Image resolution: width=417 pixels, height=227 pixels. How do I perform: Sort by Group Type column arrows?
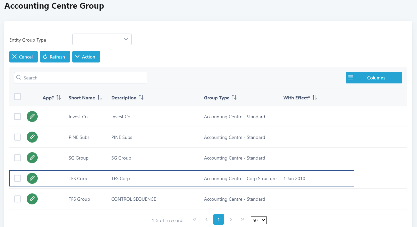pyautogui.click(x=234, y=98)
